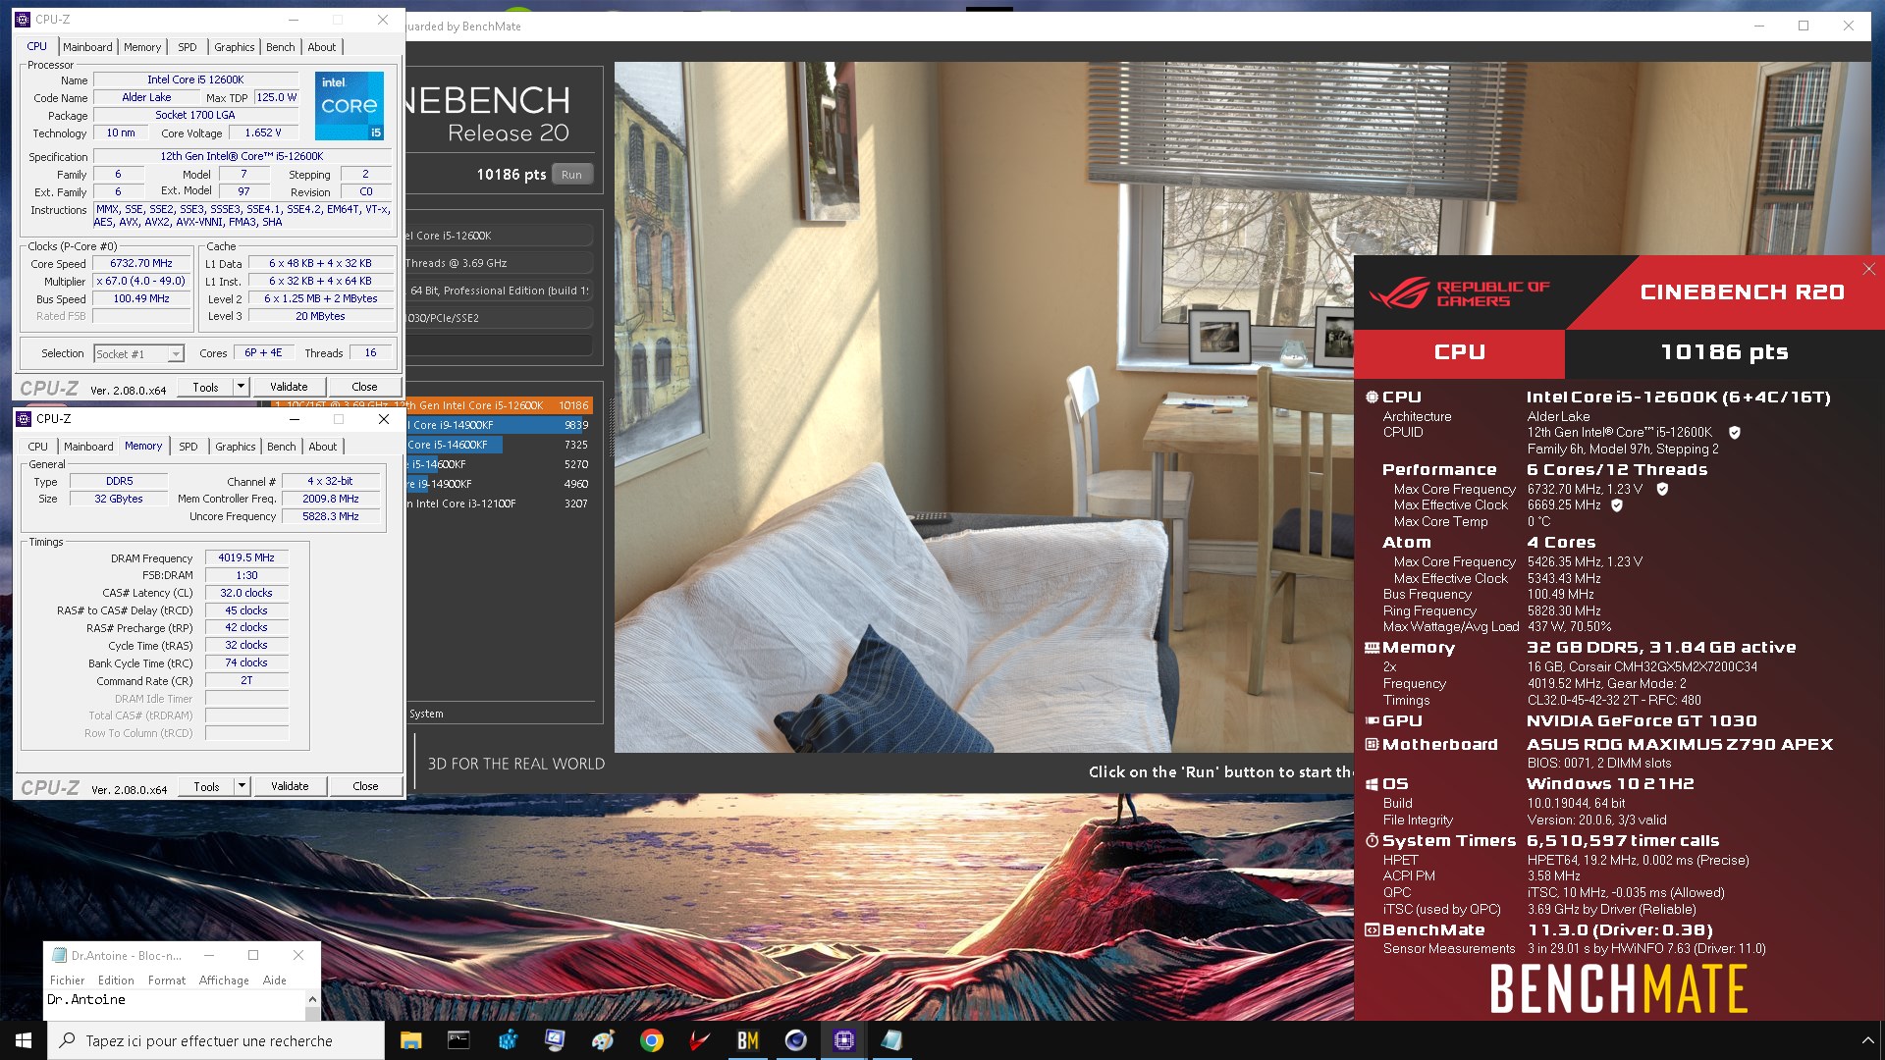
Task: Click the shield icon beside 6669.25 MHz
Action: (1617, 505)
